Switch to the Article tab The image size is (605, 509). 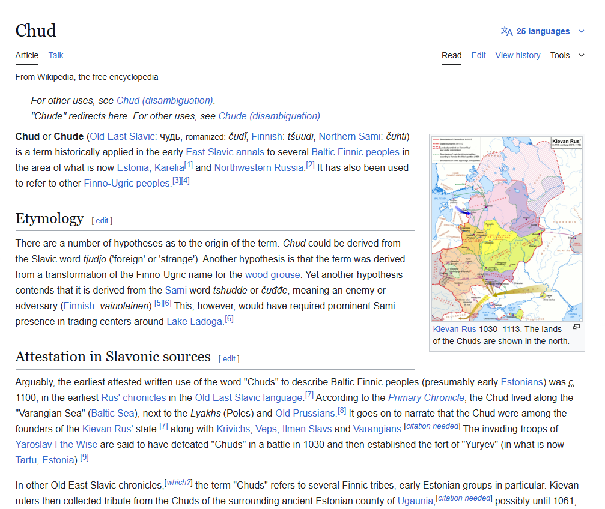point(27,55)
